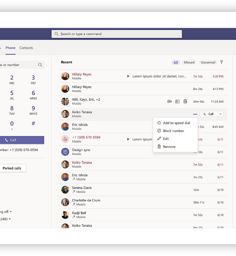Click the purple Call button under dial pad
The width and height of the screenshot is (236, 256).
click(22, 140)
